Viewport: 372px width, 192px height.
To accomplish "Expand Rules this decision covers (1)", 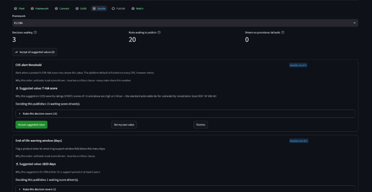I will tap(185, 189).
